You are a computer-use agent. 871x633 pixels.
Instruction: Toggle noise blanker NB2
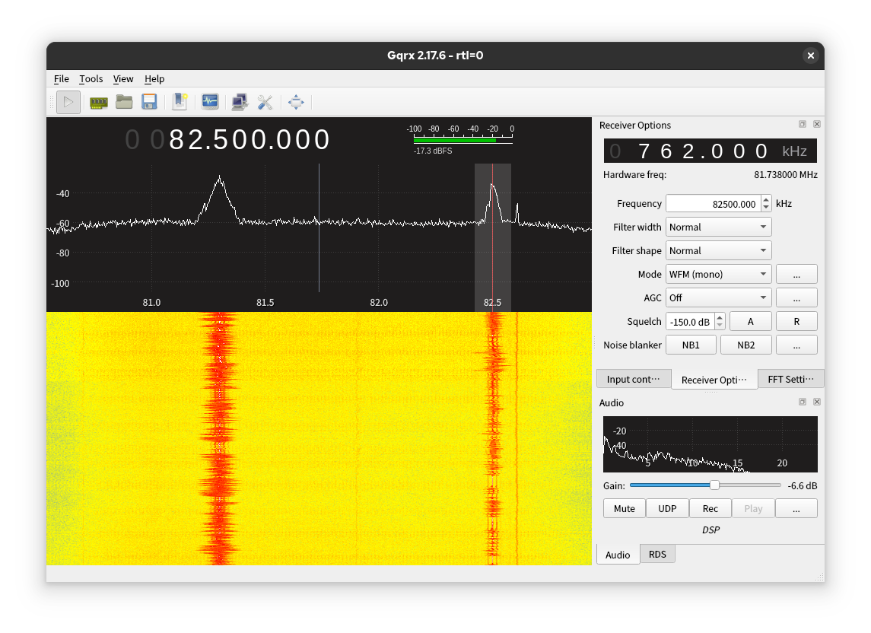[x=745, y=345]
